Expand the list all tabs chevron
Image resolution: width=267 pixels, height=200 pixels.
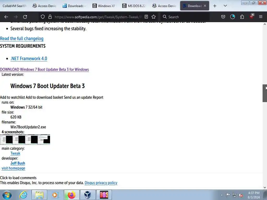tap(225, 6)
